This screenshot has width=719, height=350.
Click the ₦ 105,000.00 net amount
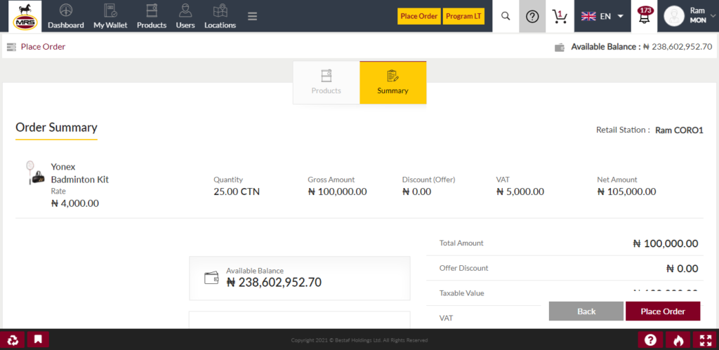click(626, 191)
